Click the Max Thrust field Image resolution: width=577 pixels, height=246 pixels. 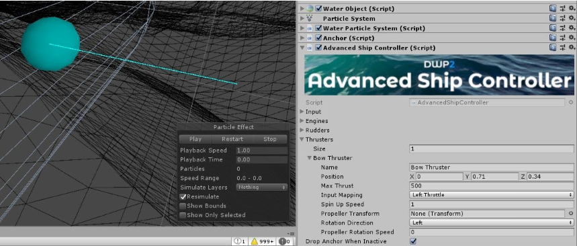(x=492, y=186)
